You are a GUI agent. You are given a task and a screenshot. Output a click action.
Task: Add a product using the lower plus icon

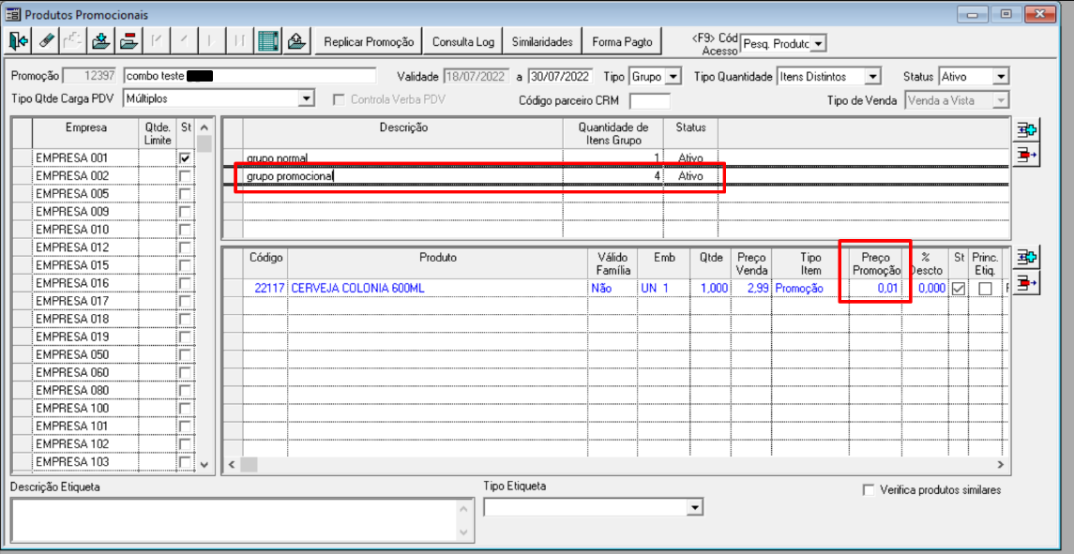coord(1026,258)
